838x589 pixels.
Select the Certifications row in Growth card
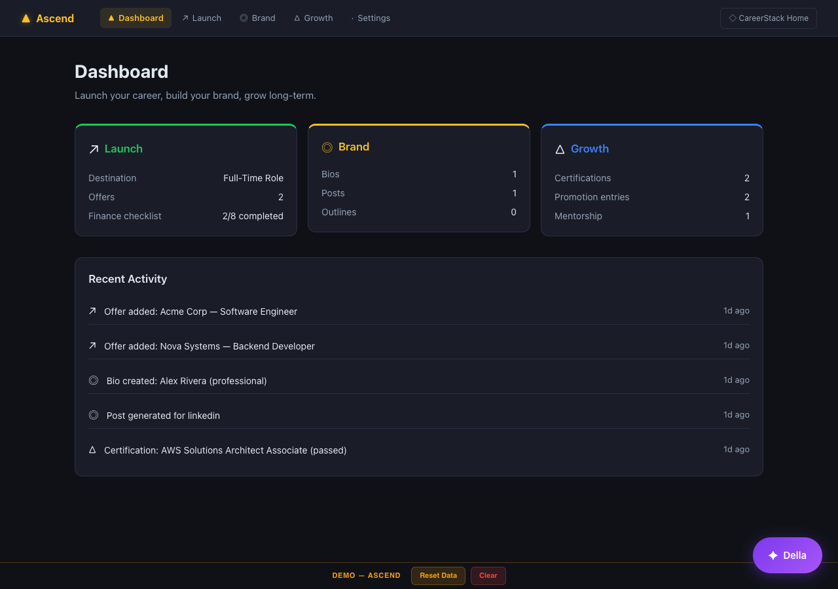point(651,178)
